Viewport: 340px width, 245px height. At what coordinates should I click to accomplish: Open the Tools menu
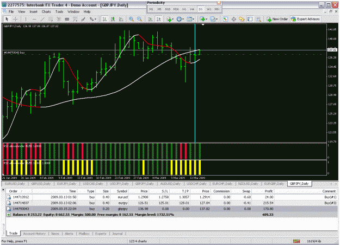tap(59, 12)
